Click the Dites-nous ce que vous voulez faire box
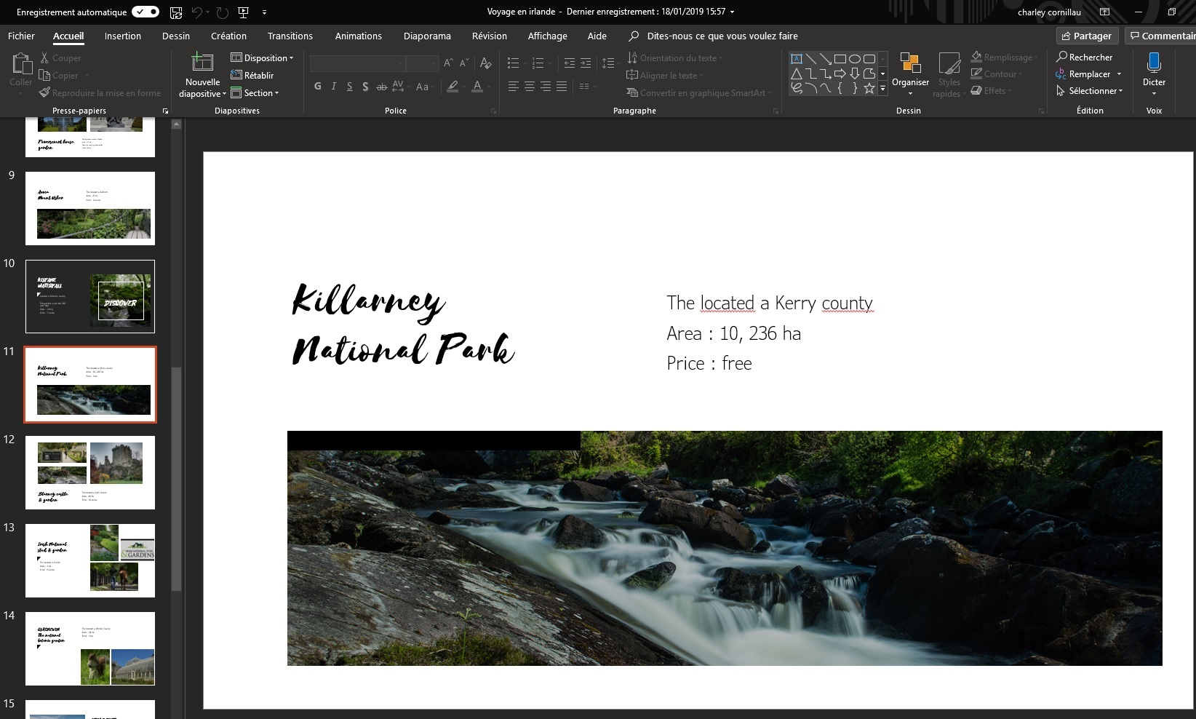This screenshot has height=719, width=1196. tap(722, 36)
